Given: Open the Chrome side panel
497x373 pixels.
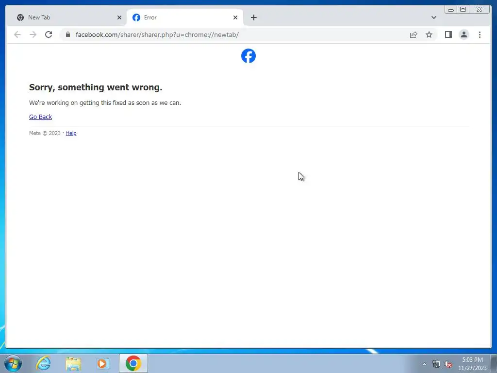Looking at the screenshot, I should click(x=448, y=34).
